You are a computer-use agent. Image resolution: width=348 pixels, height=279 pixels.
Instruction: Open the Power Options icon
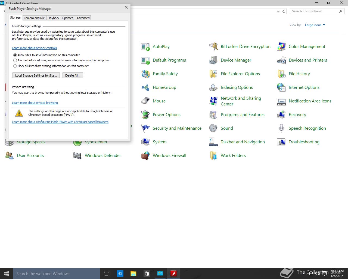coord(145,115)
